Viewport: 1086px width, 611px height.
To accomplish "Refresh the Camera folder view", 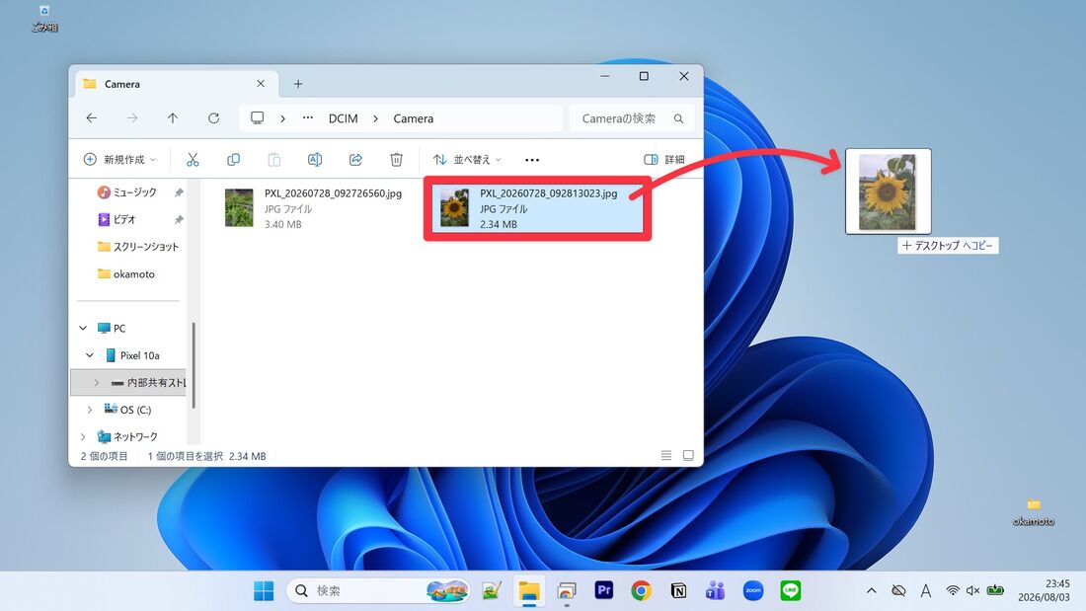I will pyautogui.click(x=214, y=118).
